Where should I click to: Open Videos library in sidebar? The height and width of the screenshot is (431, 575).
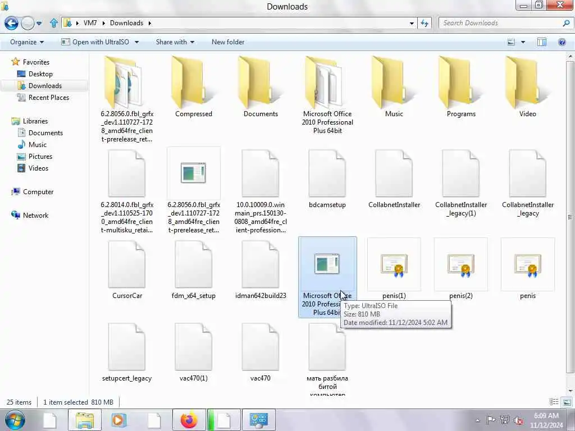pos(33,168)
